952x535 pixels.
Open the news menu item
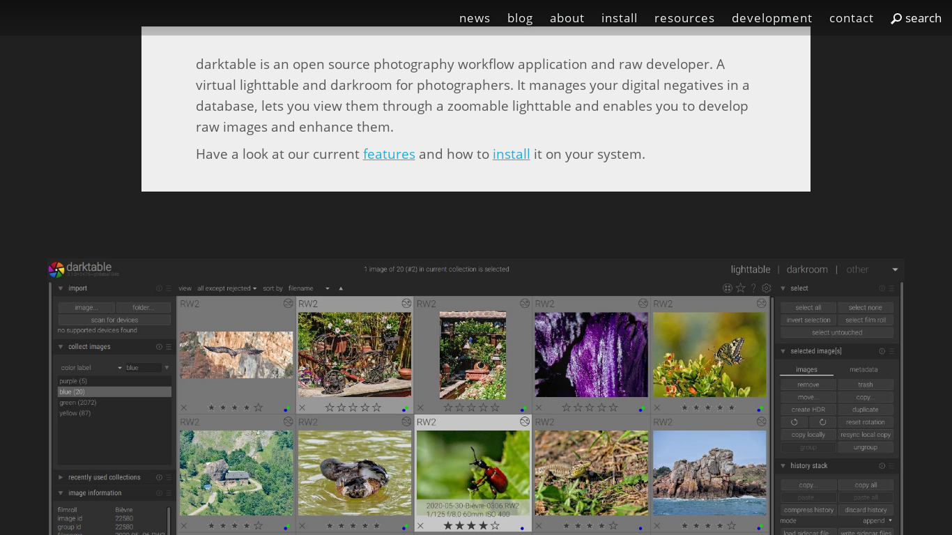click(x=475, y=18)
